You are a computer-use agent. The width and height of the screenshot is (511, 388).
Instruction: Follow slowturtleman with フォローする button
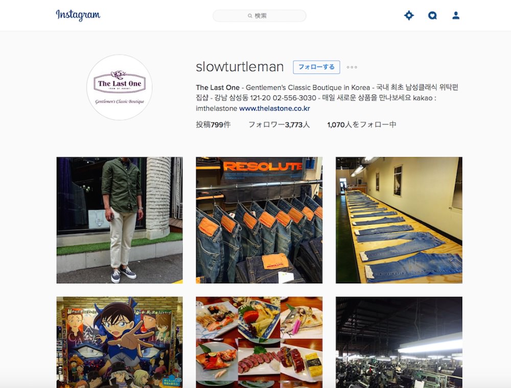316,67
